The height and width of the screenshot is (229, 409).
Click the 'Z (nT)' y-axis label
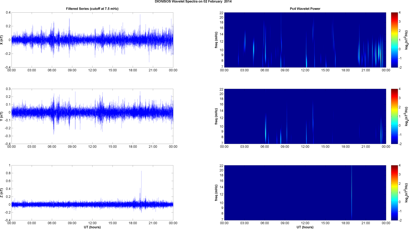pos(2,193)
